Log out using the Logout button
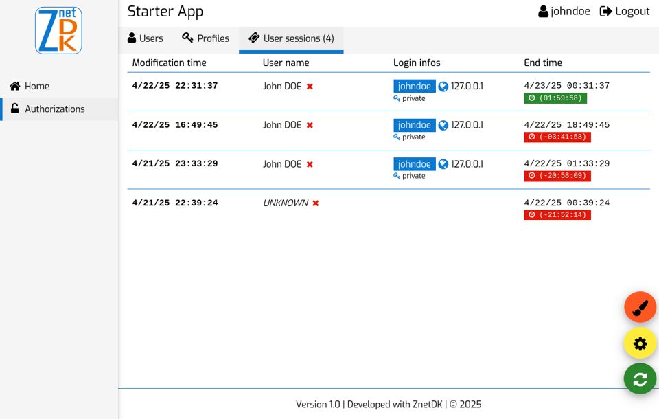The height and width of the screenshot is (419, 659). point(624,11)
